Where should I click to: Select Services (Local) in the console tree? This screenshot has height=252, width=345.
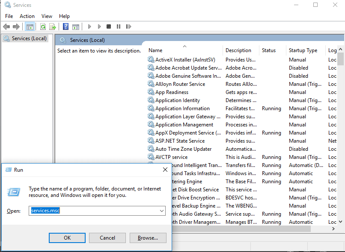[x=26, y=38]
